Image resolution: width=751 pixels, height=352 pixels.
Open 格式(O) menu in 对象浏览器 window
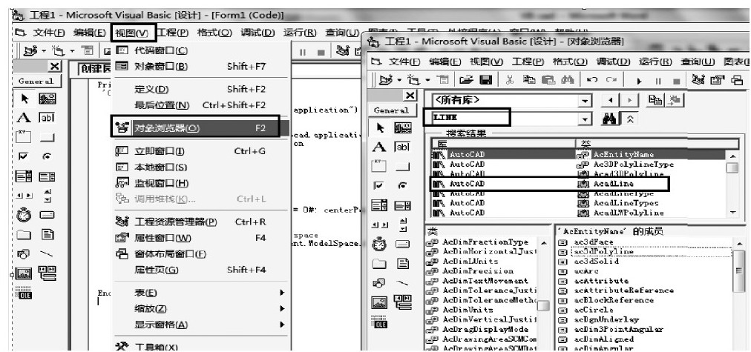(570, 62)
